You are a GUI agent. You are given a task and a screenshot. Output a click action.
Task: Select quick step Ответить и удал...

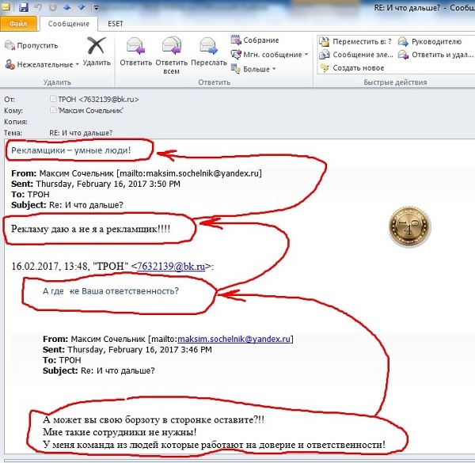pos(435,55)
